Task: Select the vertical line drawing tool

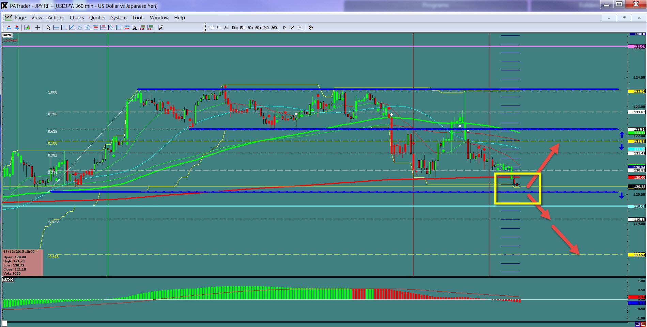Action: pos(64,28)
